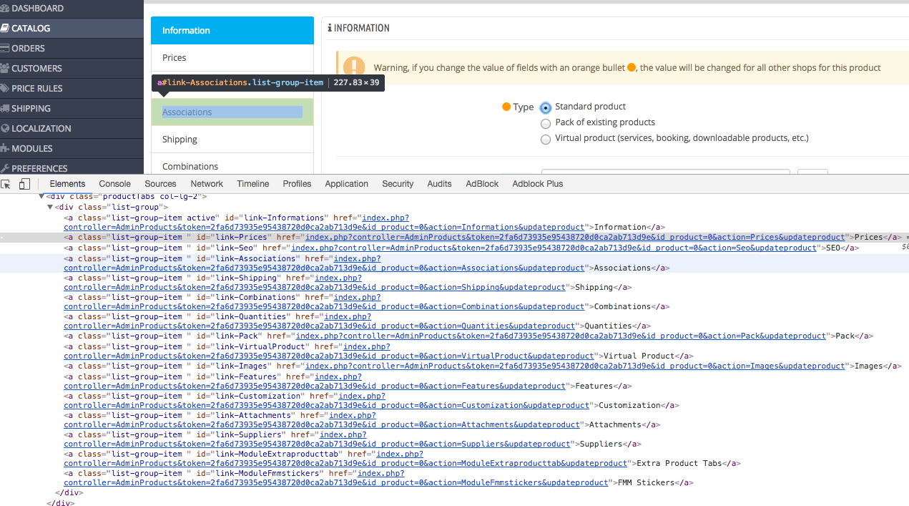Select the Information product tab

click(232, 31)
